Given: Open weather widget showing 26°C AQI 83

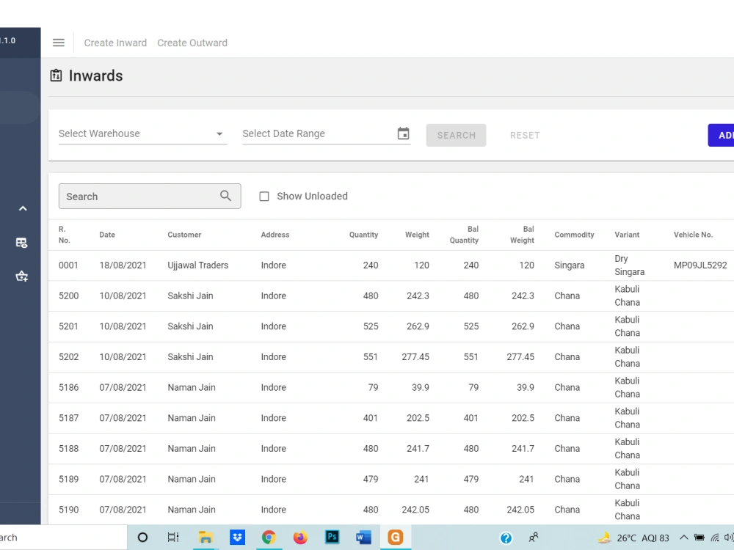Looking at the screenshot, I should click(634, 538).
